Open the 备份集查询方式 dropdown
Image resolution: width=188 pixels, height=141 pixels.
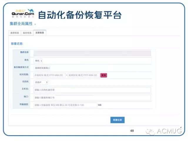pos(42,68)
